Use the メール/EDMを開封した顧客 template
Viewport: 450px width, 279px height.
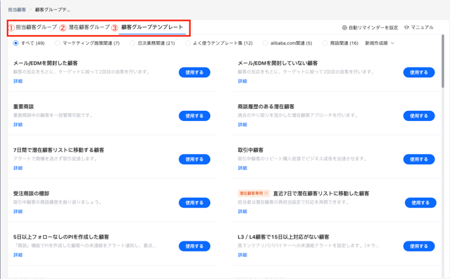click(x=195, y=73)
